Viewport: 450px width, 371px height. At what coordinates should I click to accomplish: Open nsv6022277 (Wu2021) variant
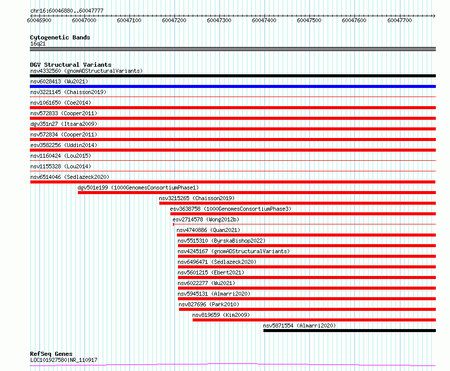point(206,283)
